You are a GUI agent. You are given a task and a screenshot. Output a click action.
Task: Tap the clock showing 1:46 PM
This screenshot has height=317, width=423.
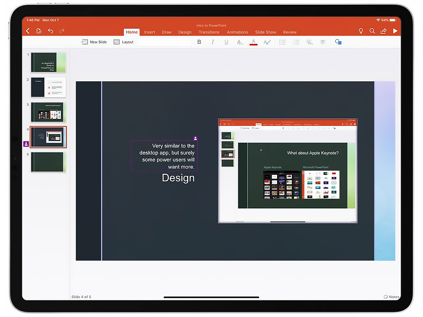33,20
